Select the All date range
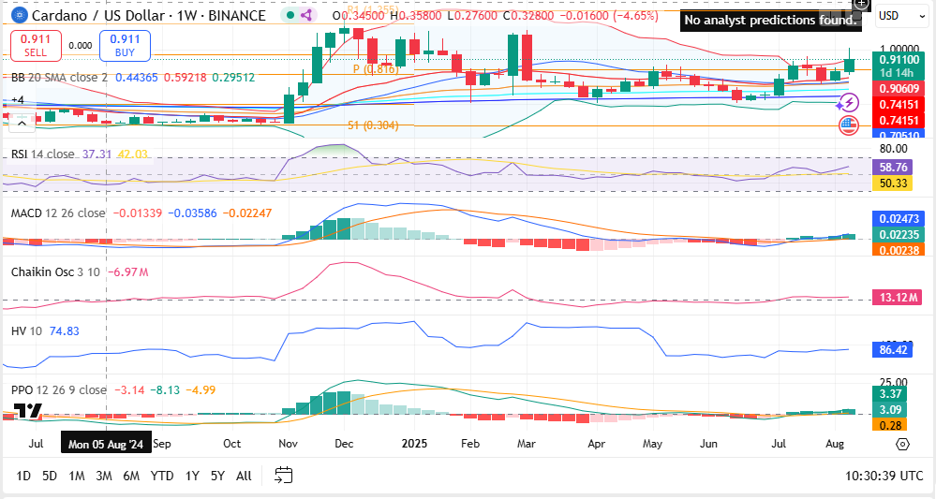The width and height of the screenshot is (936, 499). pyautogui.click(x=244, y=476)
